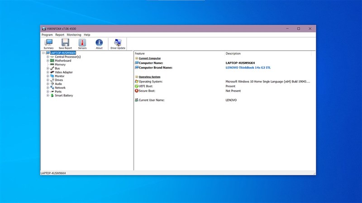Launch Driver Update from the toolbar
The image size is (362, 203).
pyautogui.click(x=118, y=43)
